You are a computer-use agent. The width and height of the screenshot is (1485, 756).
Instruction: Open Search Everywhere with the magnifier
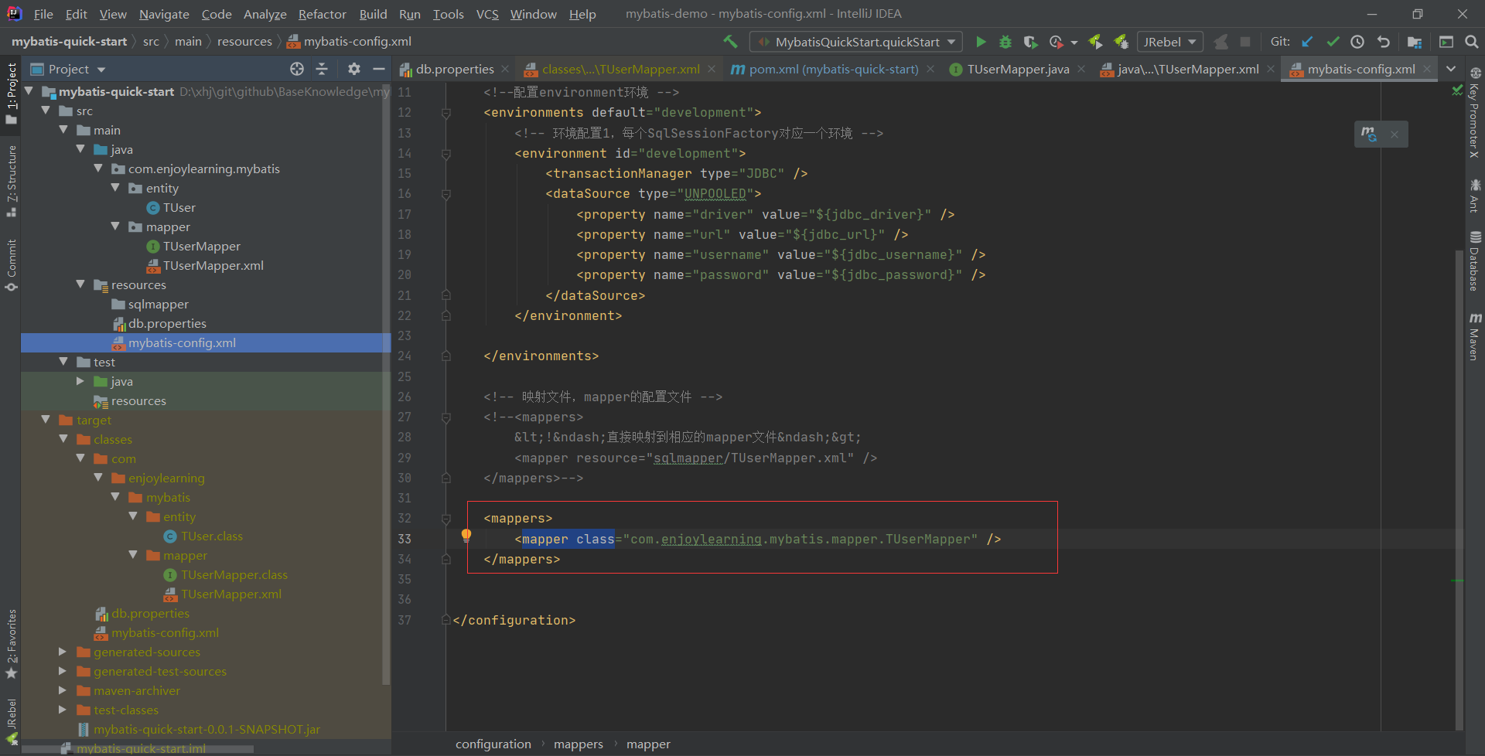(1470, 42)
